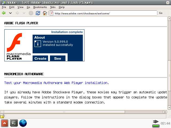Click the 02:44 clock in taskbar

pos(165,123)
